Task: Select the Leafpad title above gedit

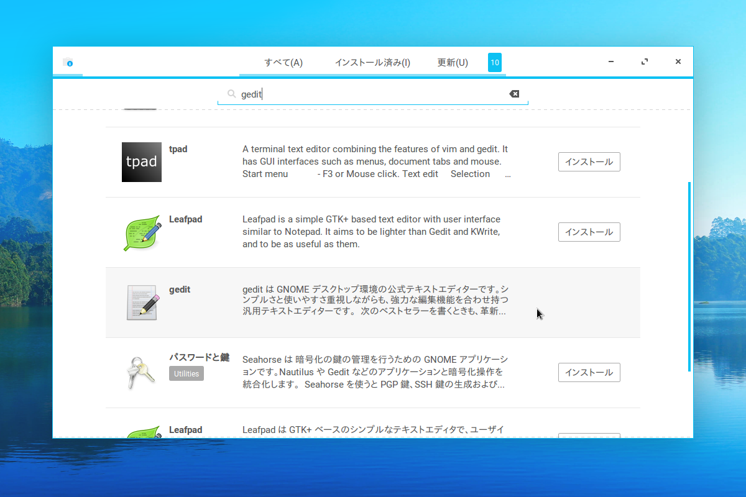Action: click(185, 219)
